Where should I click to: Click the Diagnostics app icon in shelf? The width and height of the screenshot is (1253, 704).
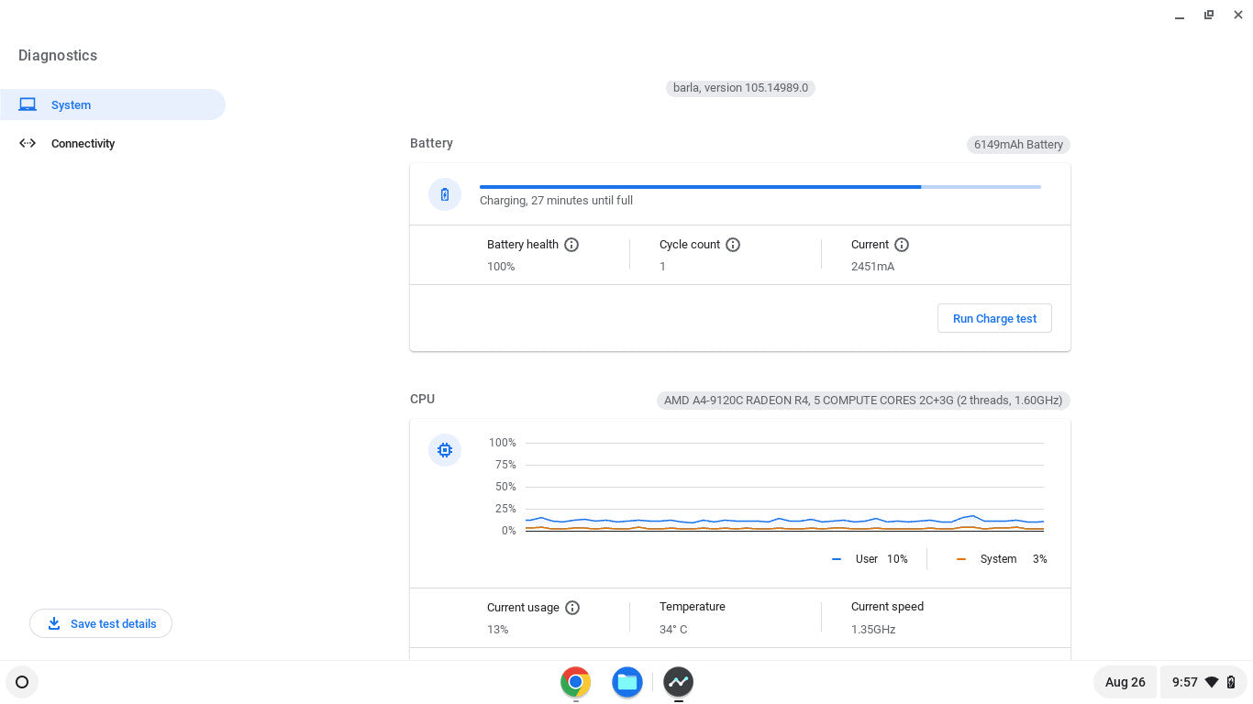click(x=678, y=682)
